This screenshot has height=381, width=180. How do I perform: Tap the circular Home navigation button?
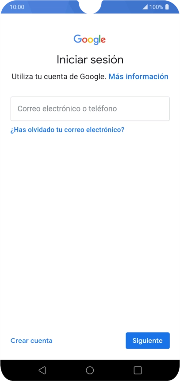(90, 370)
